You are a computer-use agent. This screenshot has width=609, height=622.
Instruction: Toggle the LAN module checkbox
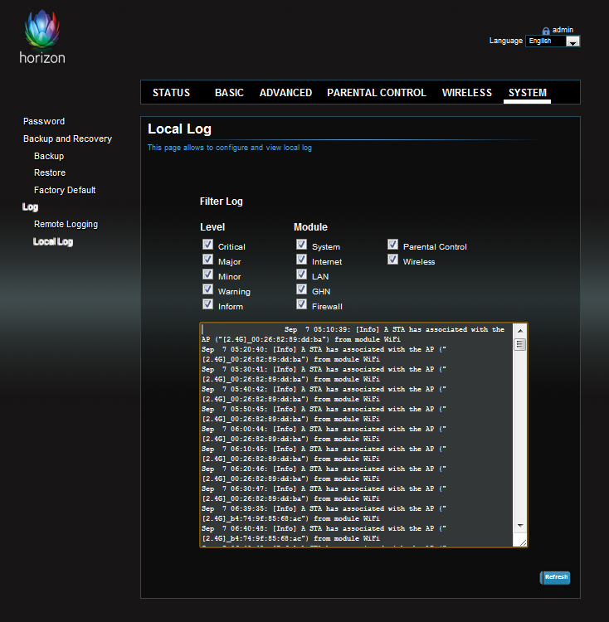(x=301, y=275)
